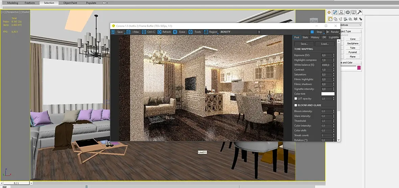Select the Space Warps category icon

point(355,19)
